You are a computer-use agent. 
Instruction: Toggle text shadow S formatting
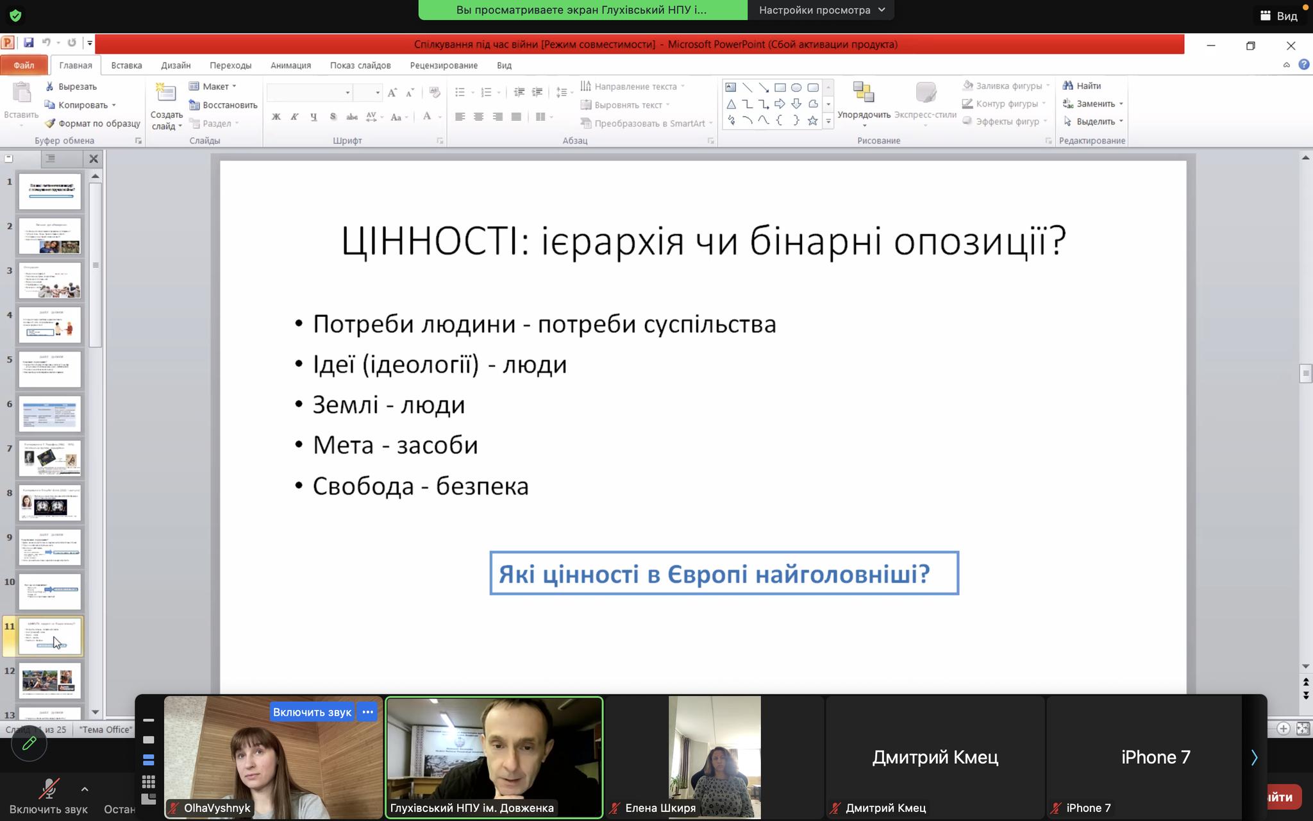tap(333, 117)
